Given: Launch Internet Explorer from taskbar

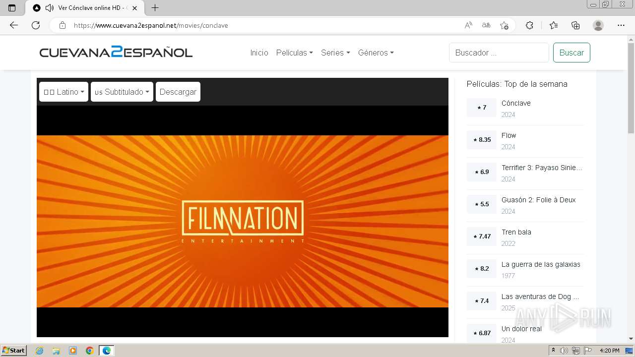Looking at the screenshot, I should [39, 351].
